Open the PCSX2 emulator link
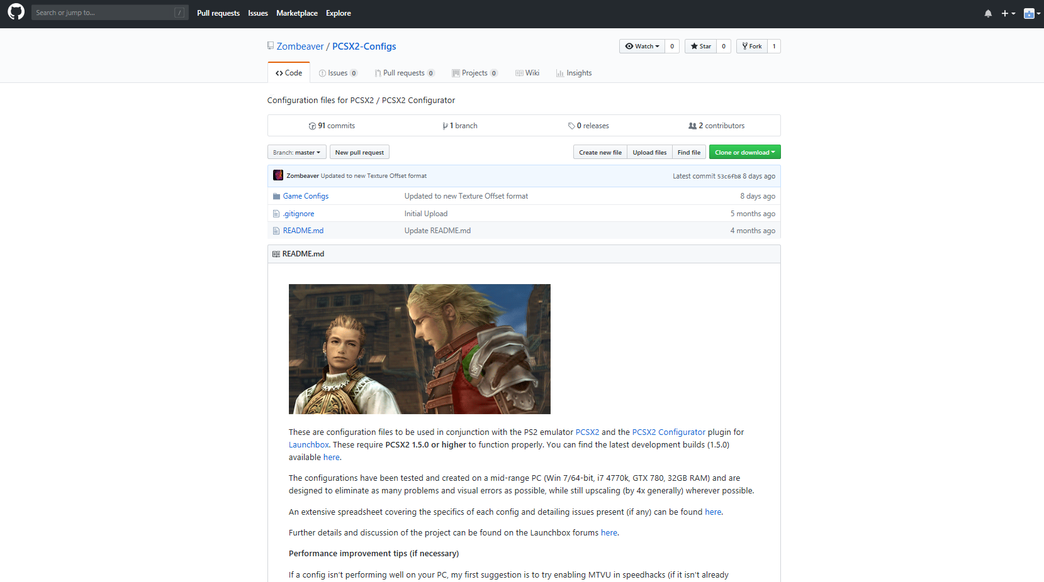Screen dimensions: 1044x582 point(587,432)
